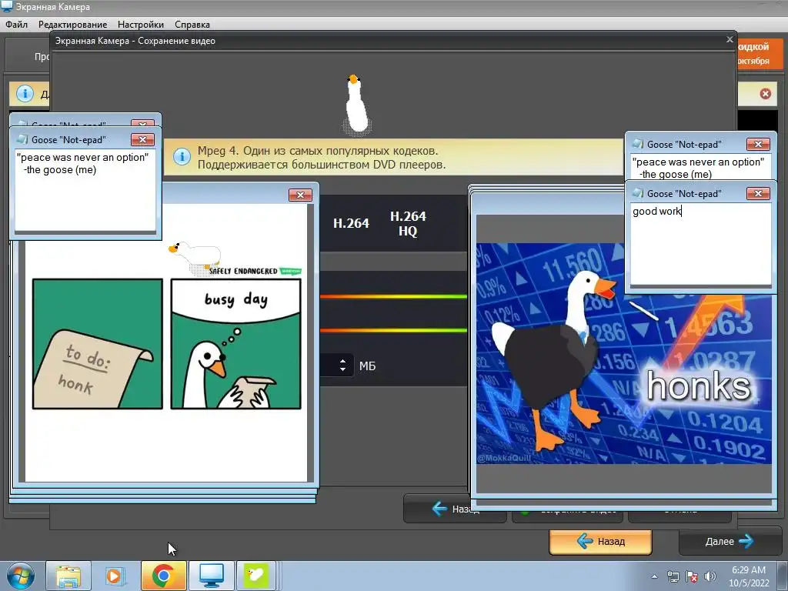Open the Справка menu
This screenshot has height=591, width=788.
pyautogui.click(x=192, y=24)
